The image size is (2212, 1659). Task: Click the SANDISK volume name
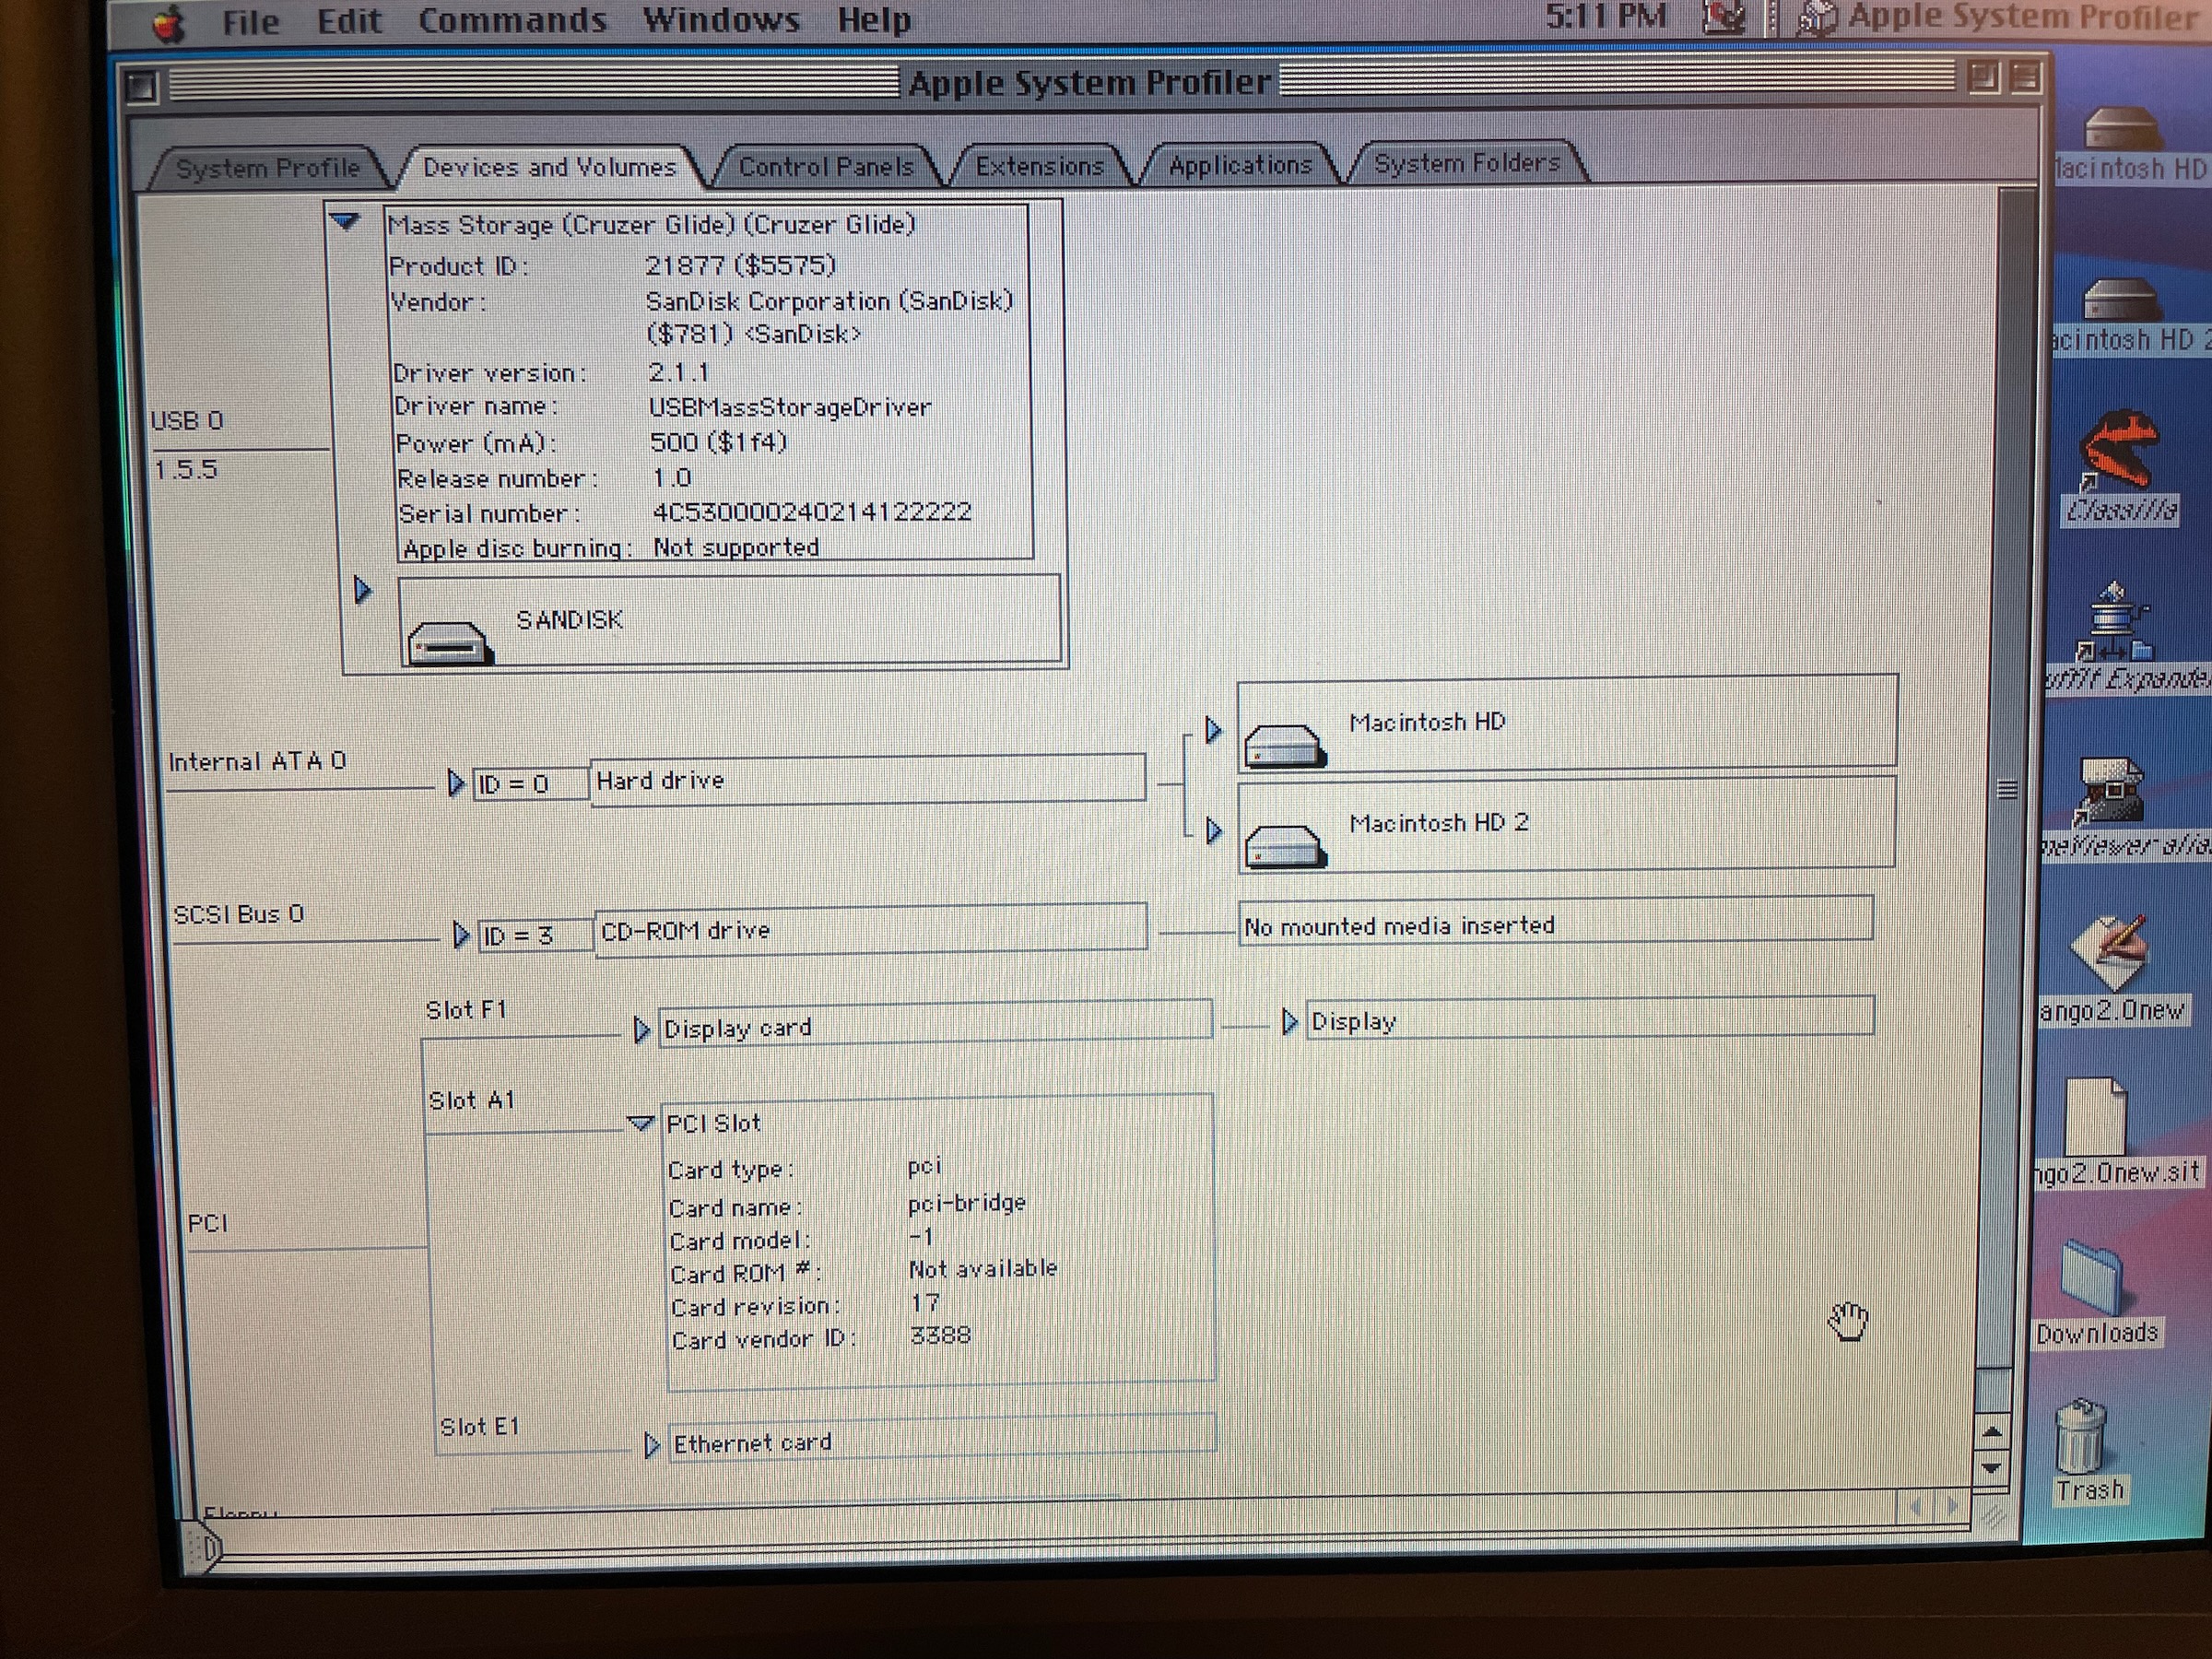click(x=569, y=620)
